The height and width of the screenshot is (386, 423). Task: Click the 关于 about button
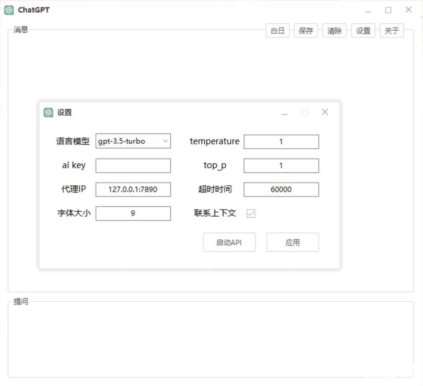(x=392, y=31)
